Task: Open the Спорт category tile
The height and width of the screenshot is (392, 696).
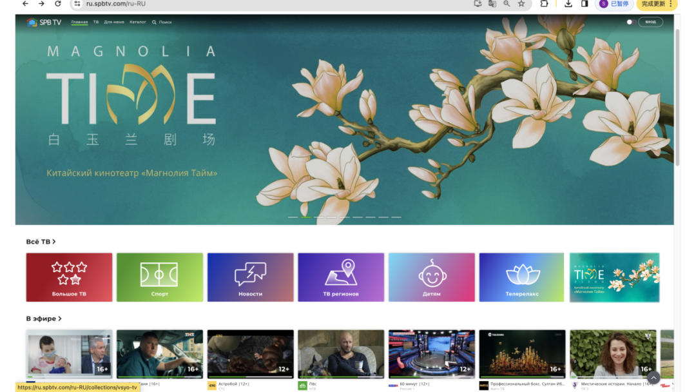Action: (160, 277)
